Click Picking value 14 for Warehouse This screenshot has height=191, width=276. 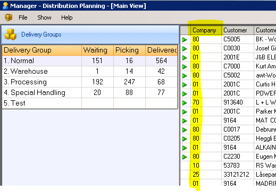129,71
